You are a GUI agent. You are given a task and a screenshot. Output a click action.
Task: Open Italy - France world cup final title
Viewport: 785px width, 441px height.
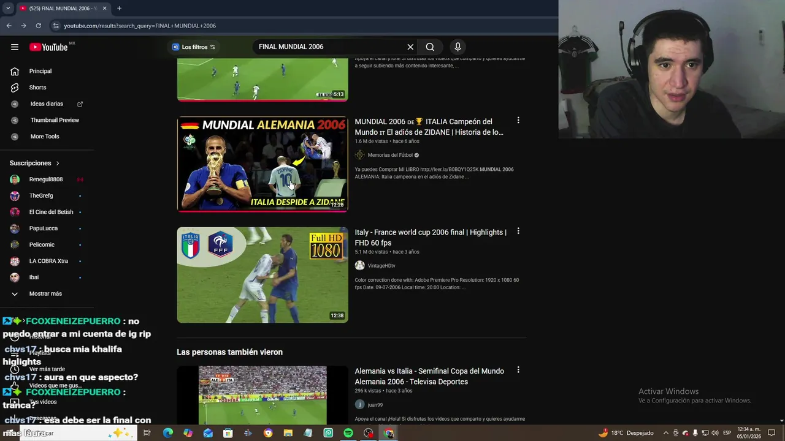pos(431,238)
